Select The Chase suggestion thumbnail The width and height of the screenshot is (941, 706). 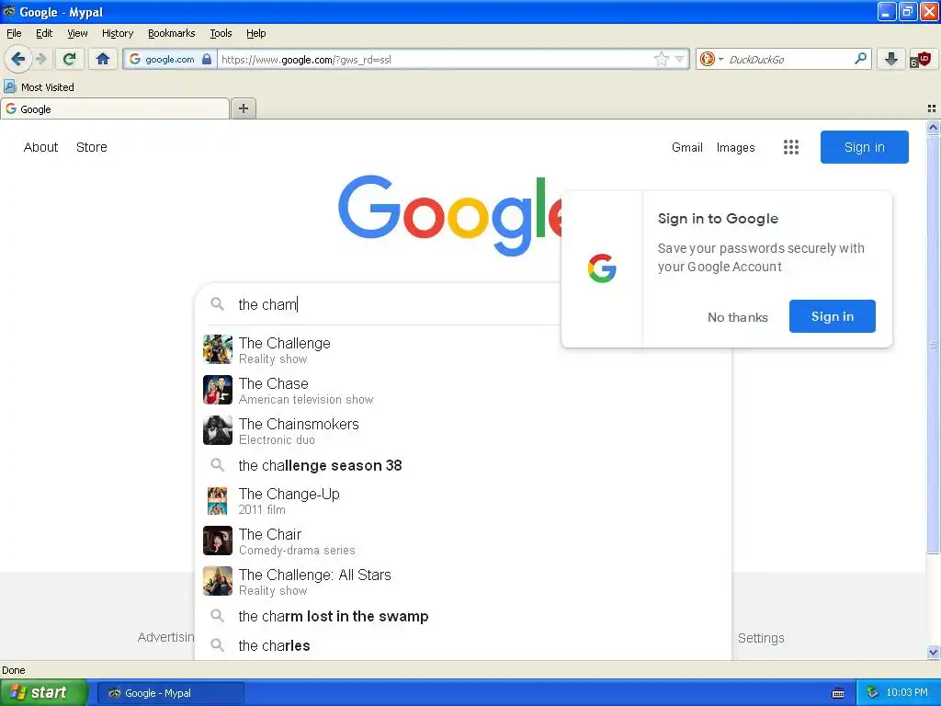click(x=217, y=390)
